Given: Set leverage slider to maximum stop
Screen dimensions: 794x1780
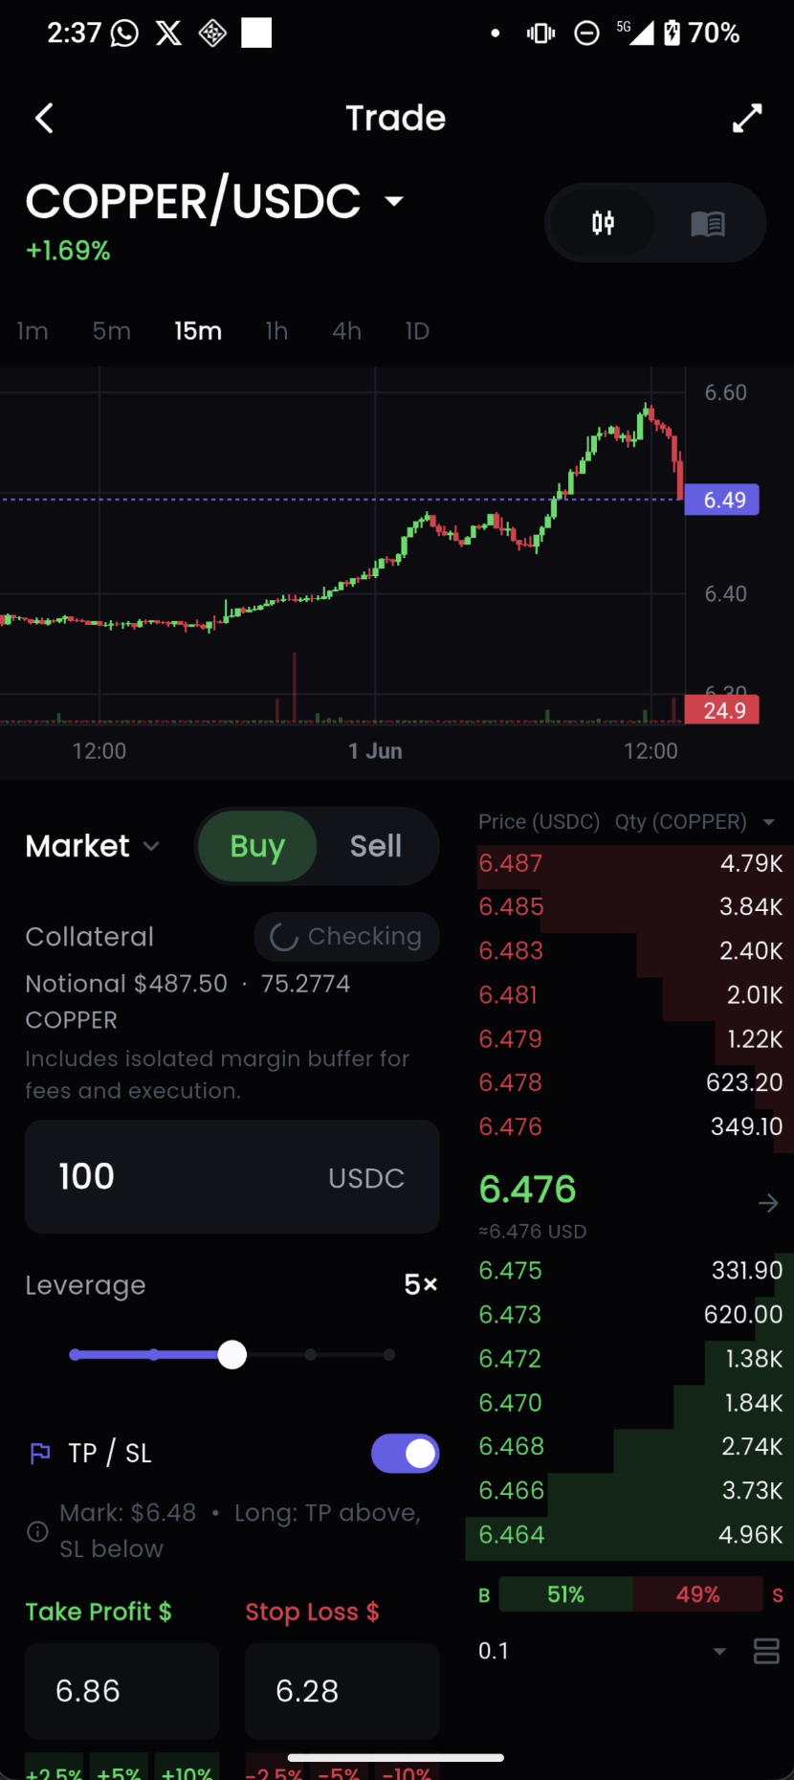Looking at the screenshot, I should click(388, 1355).
